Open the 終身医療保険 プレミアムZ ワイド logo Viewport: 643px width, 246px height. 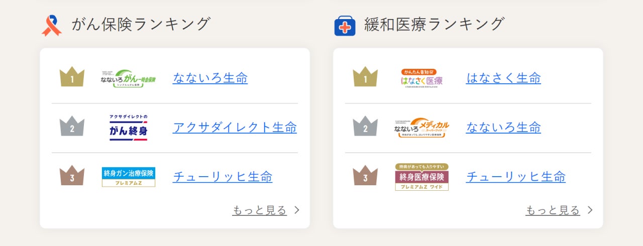click(x=421, y=177)
